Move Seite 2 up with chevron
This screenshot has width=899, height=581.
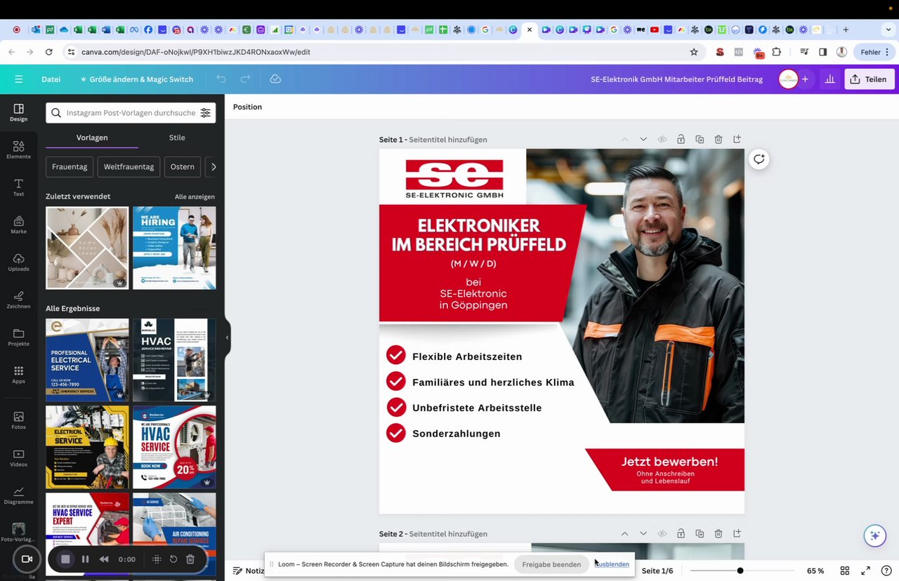(x=624, y=534)
